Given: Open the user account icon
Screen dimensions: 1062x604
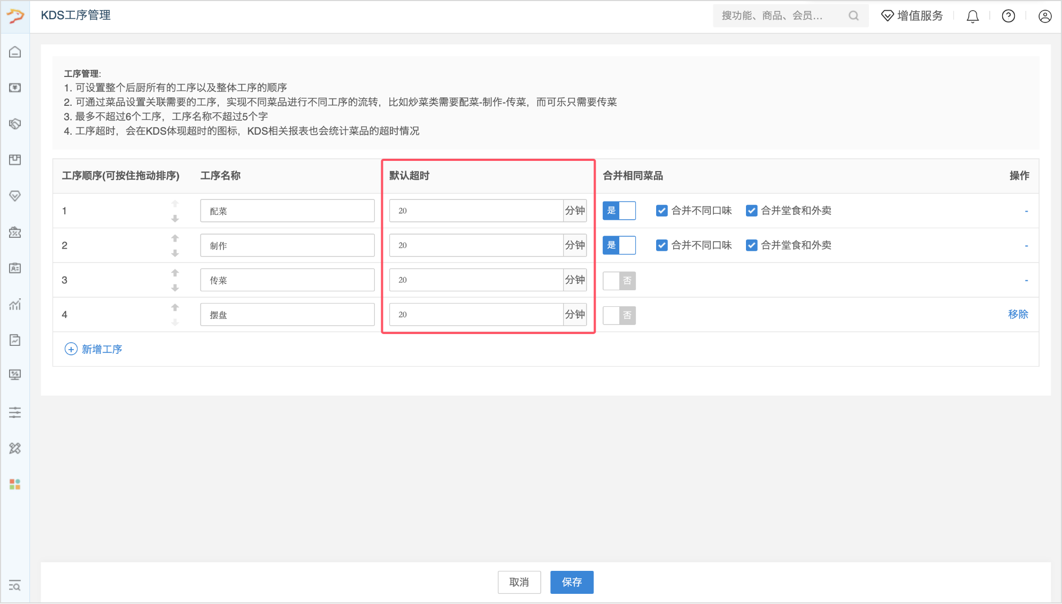Looking at the screenshot, I should tap(1045, 16).
